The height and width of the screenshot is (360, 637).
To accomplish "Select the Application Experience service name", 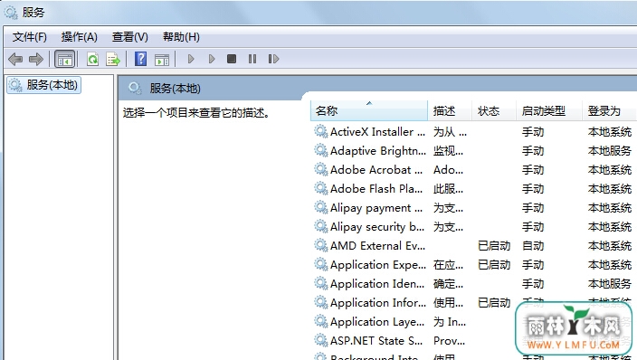I will click(378, 264).
